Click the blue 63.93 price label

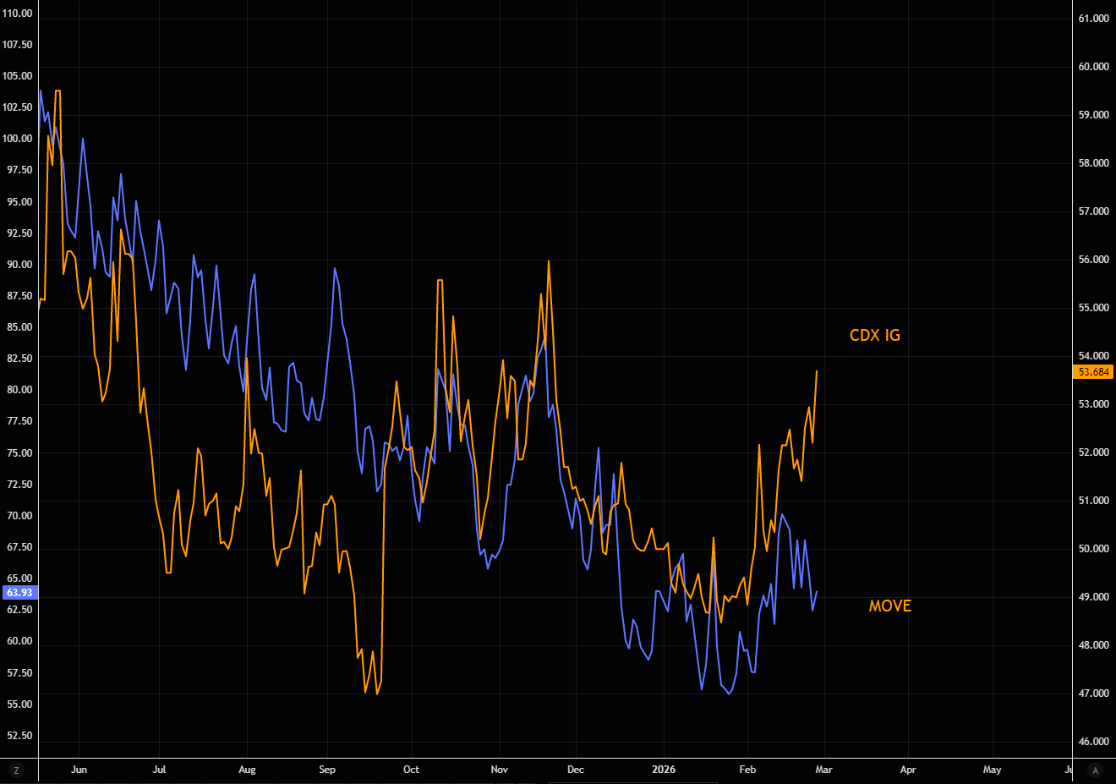click(19, 593)
